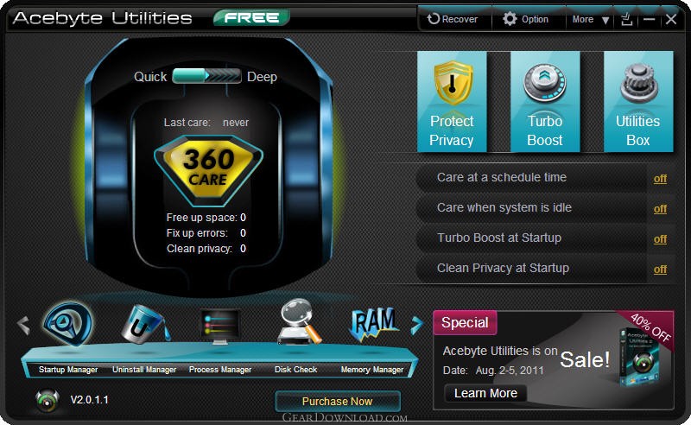Click the Purchase Now button

tap(338, 401)
